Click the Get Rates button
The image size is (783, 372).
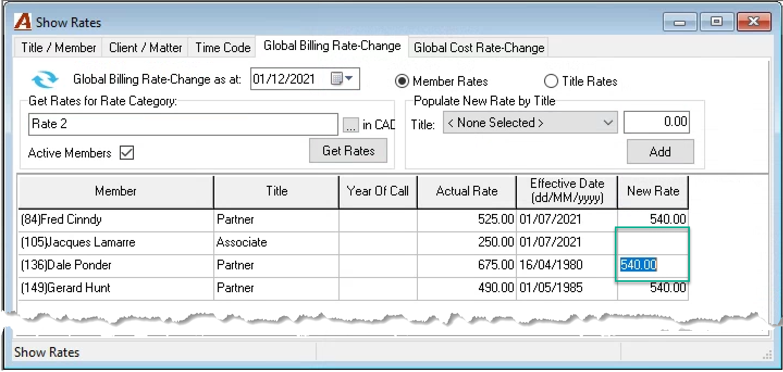(348, 150)
